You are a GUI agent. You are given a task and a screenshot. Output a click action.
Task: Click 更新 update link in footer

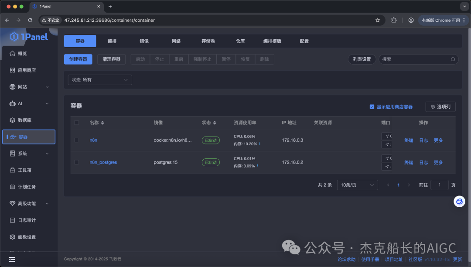[458, 260]
